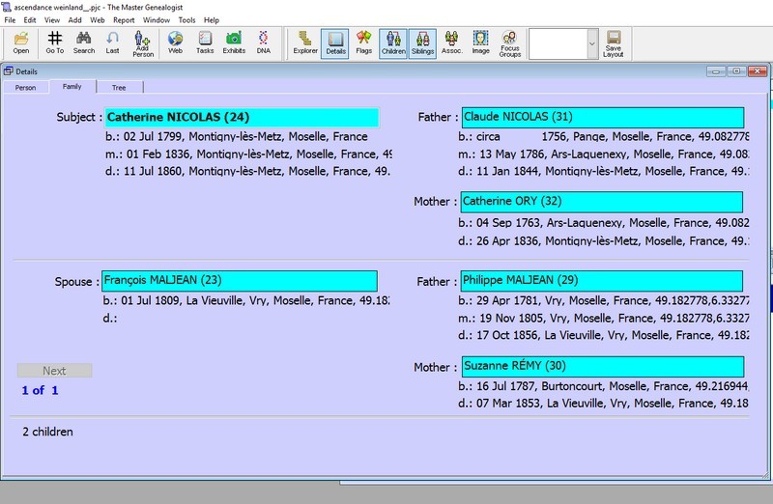
Task: Click subject birth line 02 Jul 1799
Action: click(x=237, y=136)
